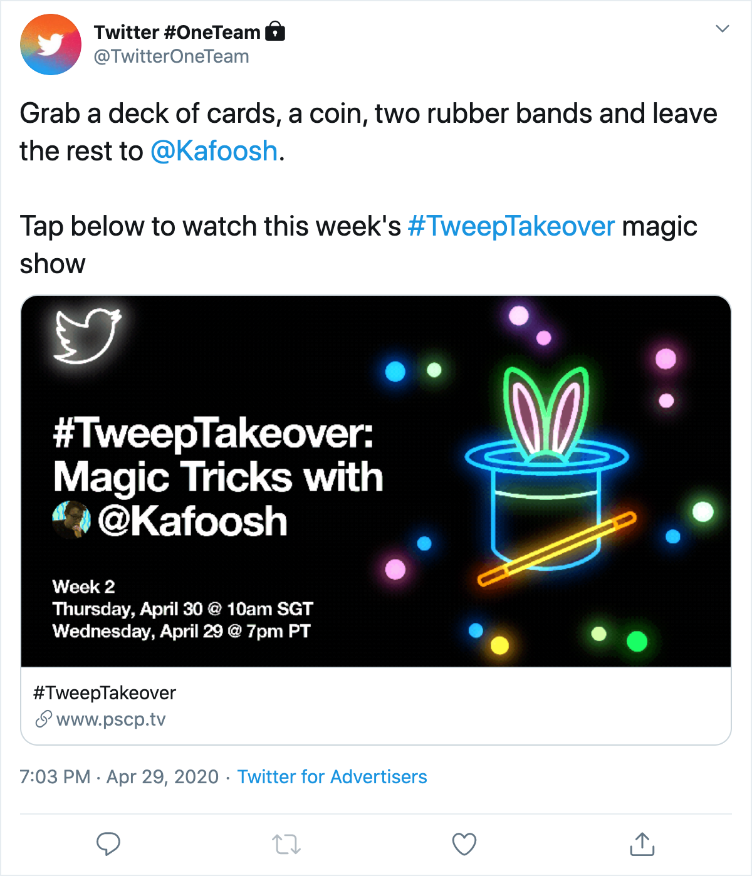Click the Twitter #OneTeam display name
Image resolution: width=752 pixels, height=876 pixels.
[x=177, y=32]
